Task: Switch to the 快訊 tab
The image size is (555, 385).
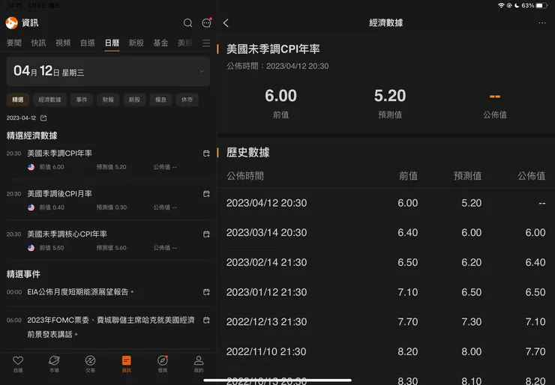Action: (38, 43)
